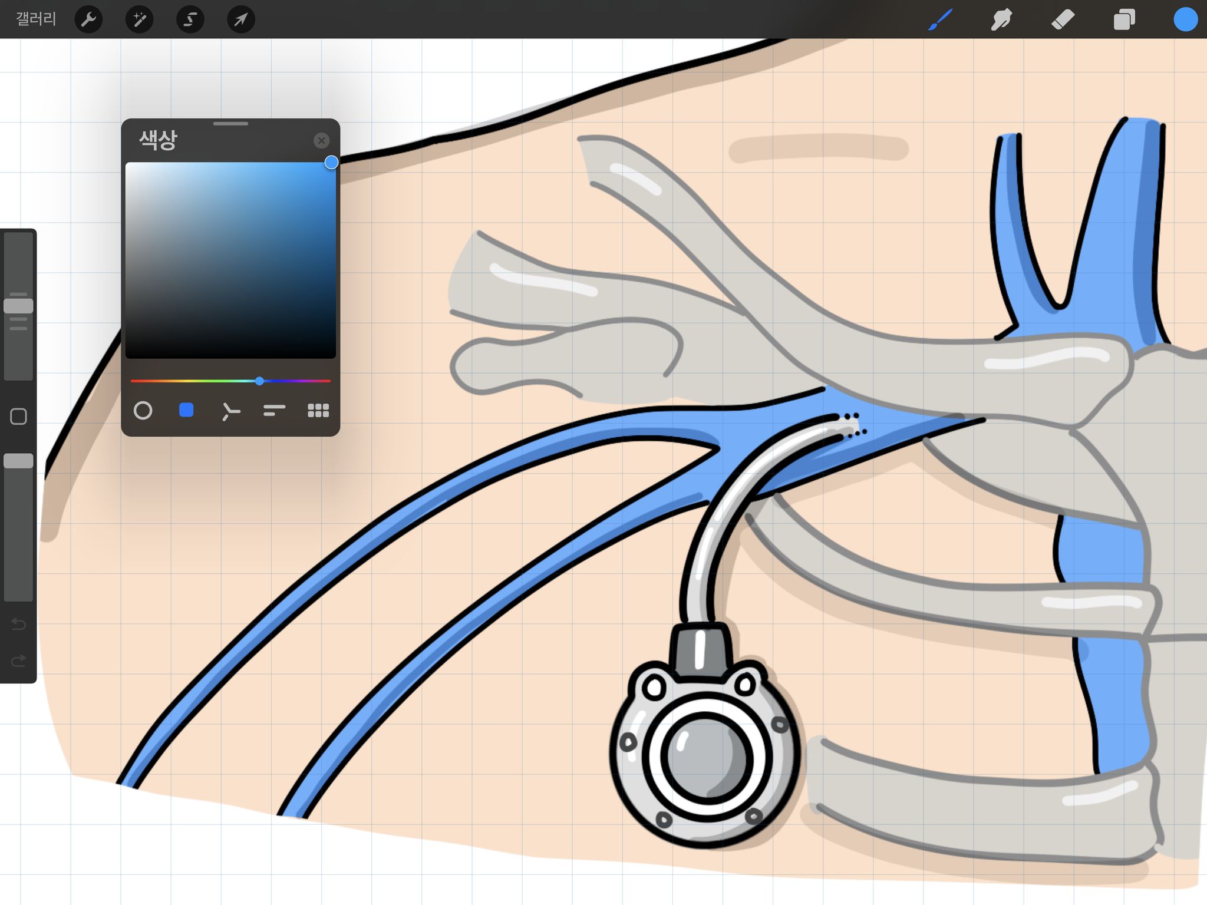1207x905 pixels.
Task: Switch to Harmony color tab
Action: click(x=230, y=411)
